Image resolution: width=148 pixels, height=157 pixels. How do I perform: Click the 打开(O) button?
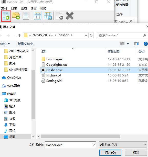tap(110, 153)
